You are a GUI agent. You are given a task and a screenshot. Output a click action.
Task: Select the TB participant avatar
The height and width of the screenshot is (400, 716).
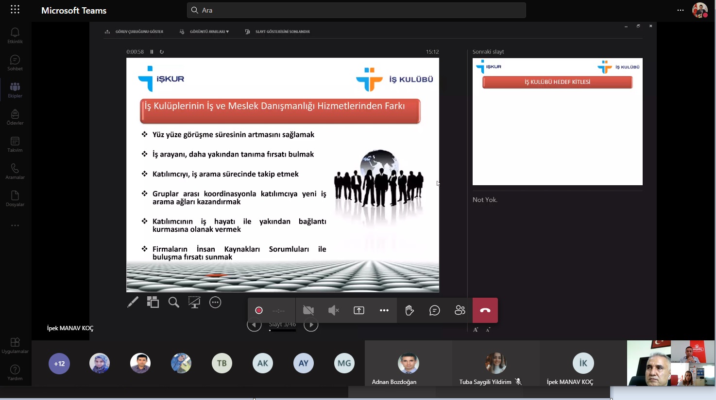click(222, 363)
